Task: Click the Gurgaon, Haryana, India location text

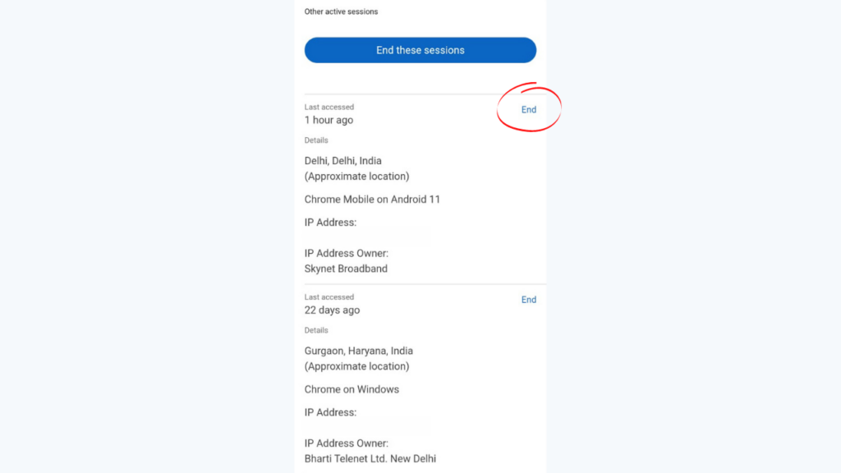Action: click(358, 351)
